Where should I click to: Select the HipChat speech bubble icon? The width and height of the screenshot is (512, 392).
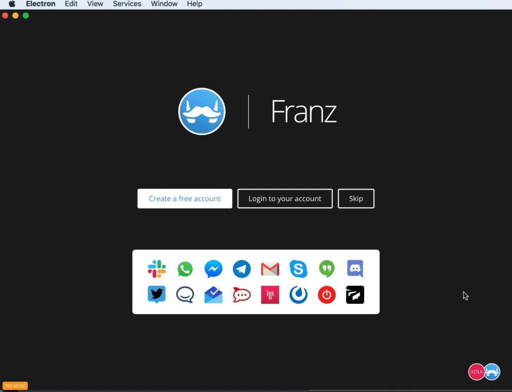(185, 295)
